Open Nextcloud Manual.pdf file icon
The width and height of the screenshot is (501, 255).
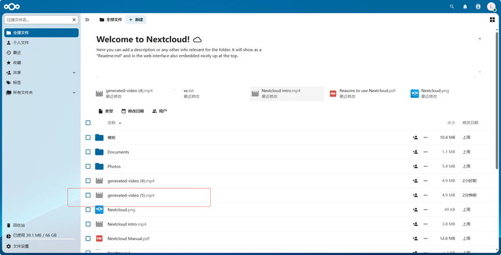point(100,239)
